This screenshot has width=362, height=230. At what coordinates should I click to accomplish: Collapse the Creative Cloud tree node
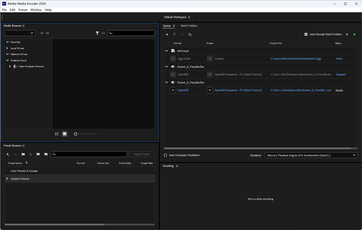[7, 60]
